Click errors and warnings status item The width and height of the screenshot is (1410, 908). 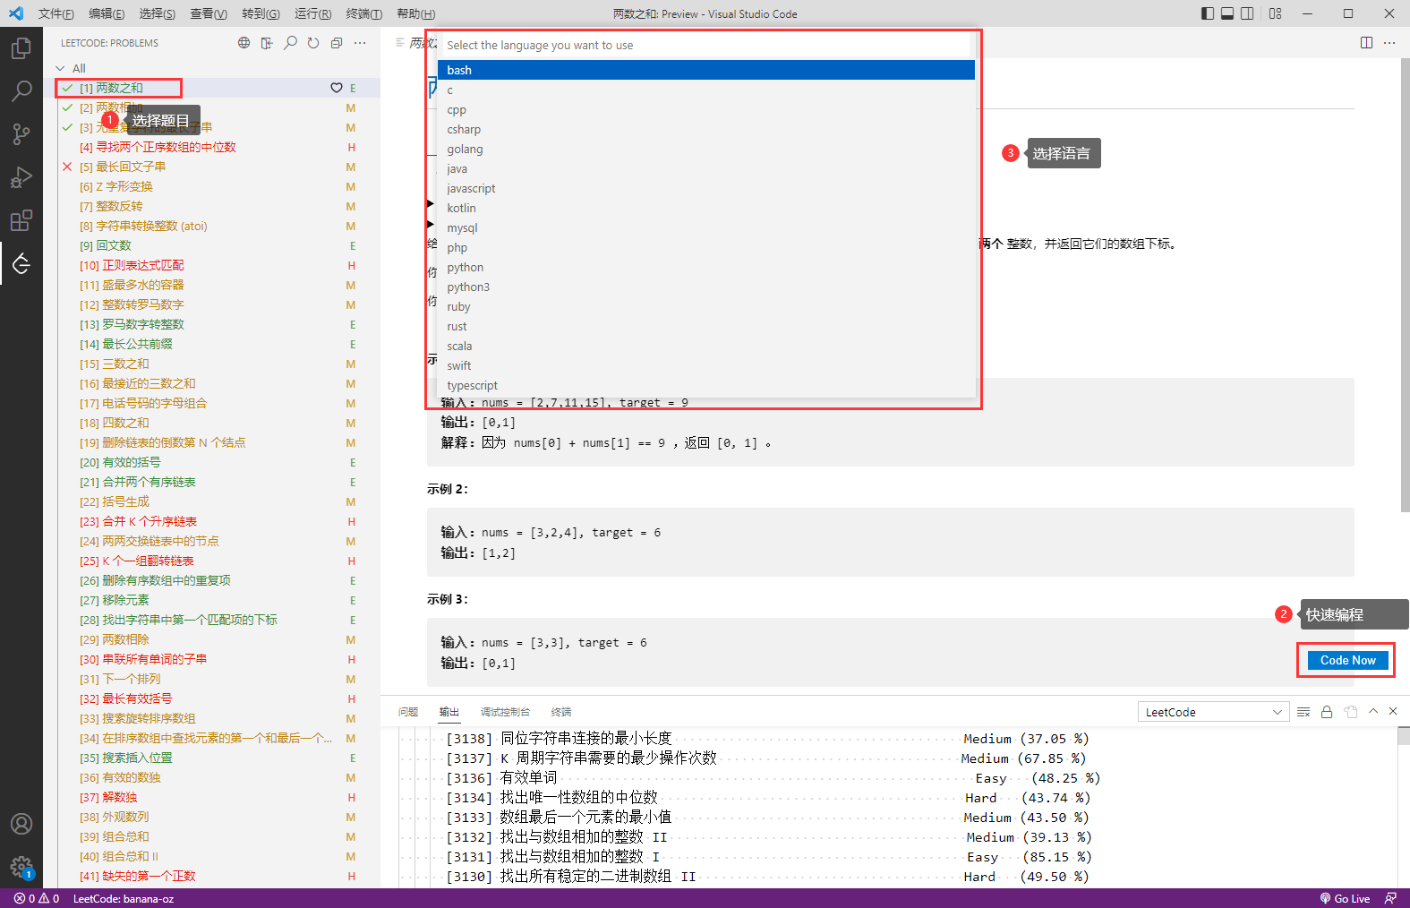coord(37,898)
